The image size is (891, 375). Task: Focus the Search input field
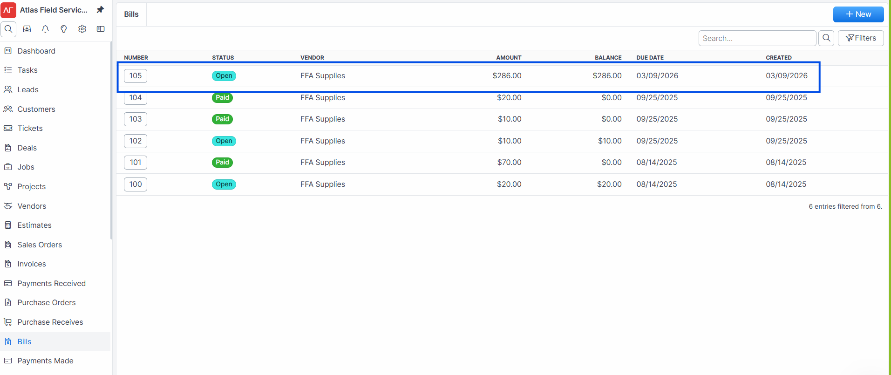757,38
